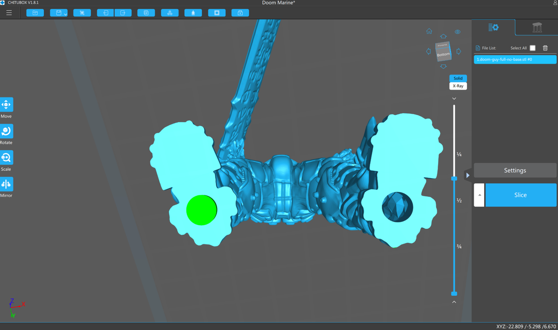Click the open file folder icon
The height and width of the screenshot is (330, 558).
point(35,13)
